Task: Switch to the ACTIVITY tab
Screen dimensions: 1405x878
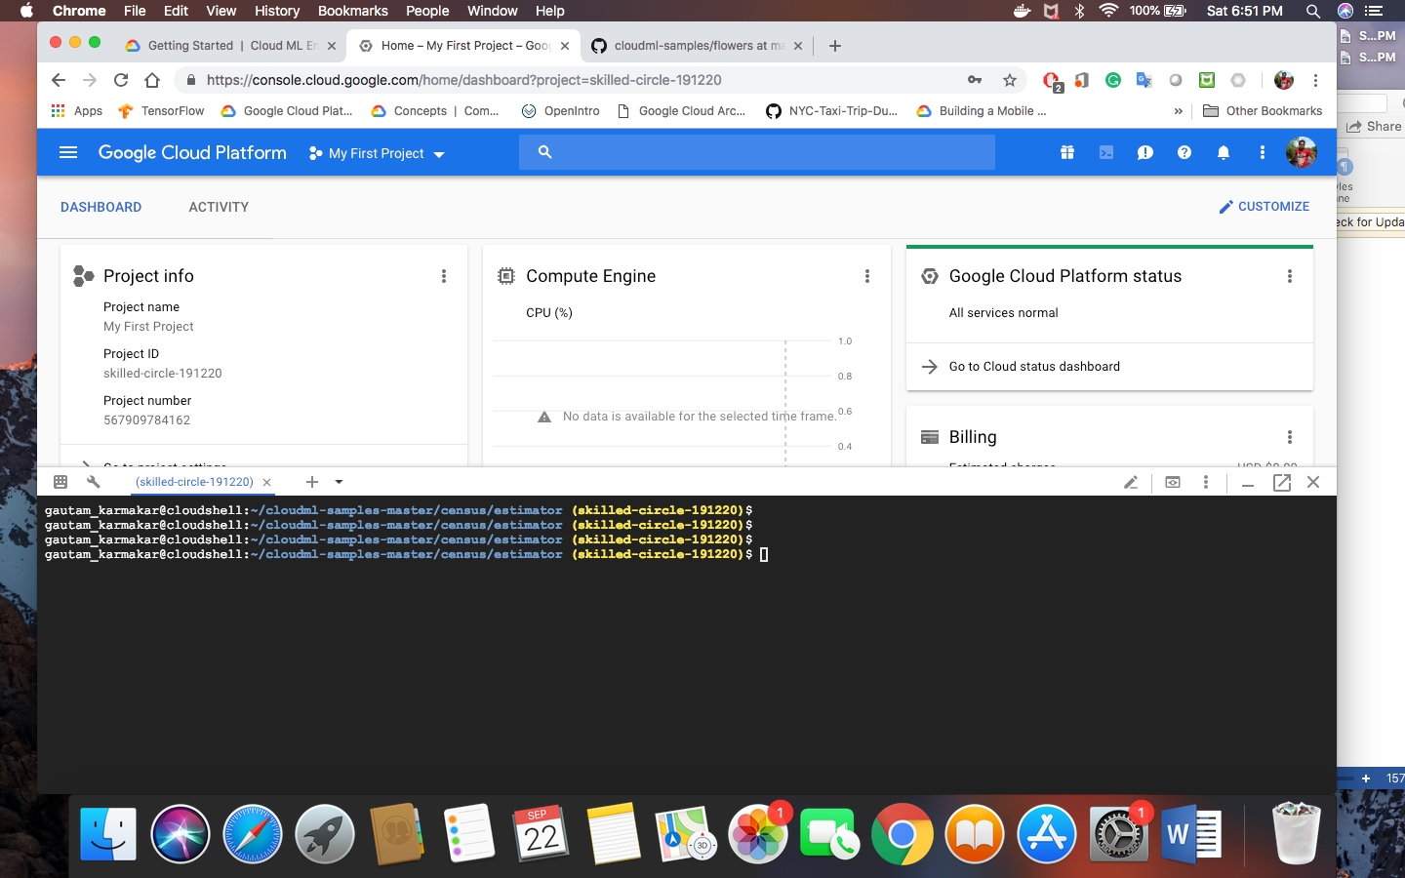Action: (219, 207)
